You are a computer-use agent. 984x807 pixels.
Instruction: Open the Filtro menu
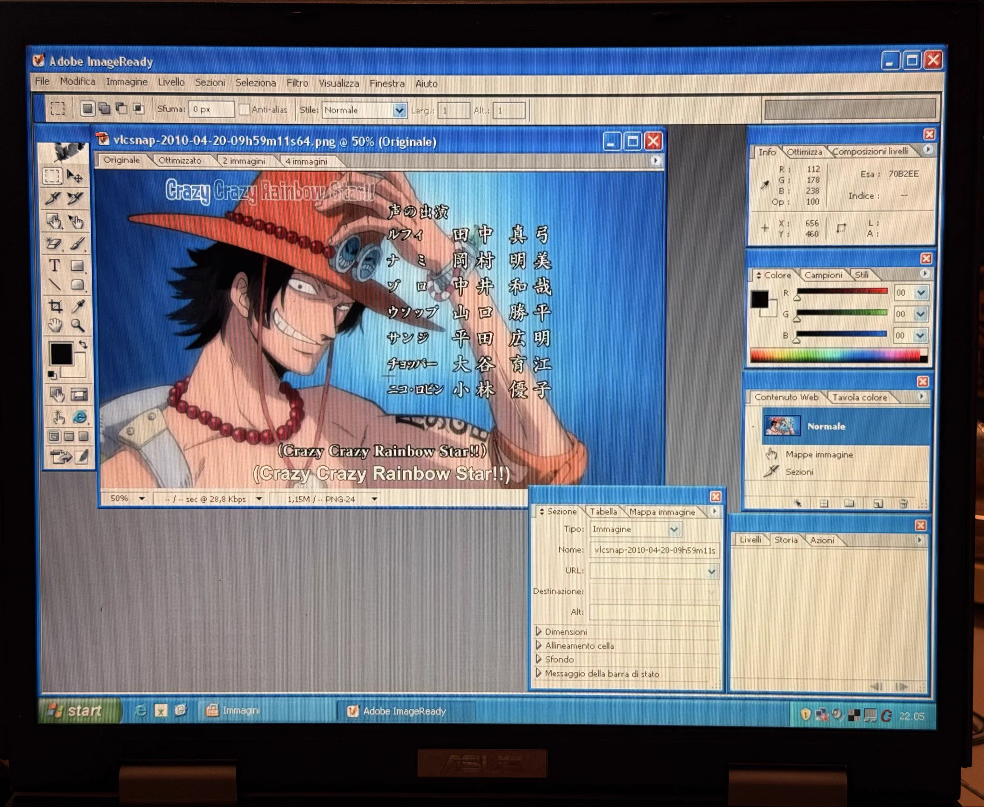[x=297, y=83]
